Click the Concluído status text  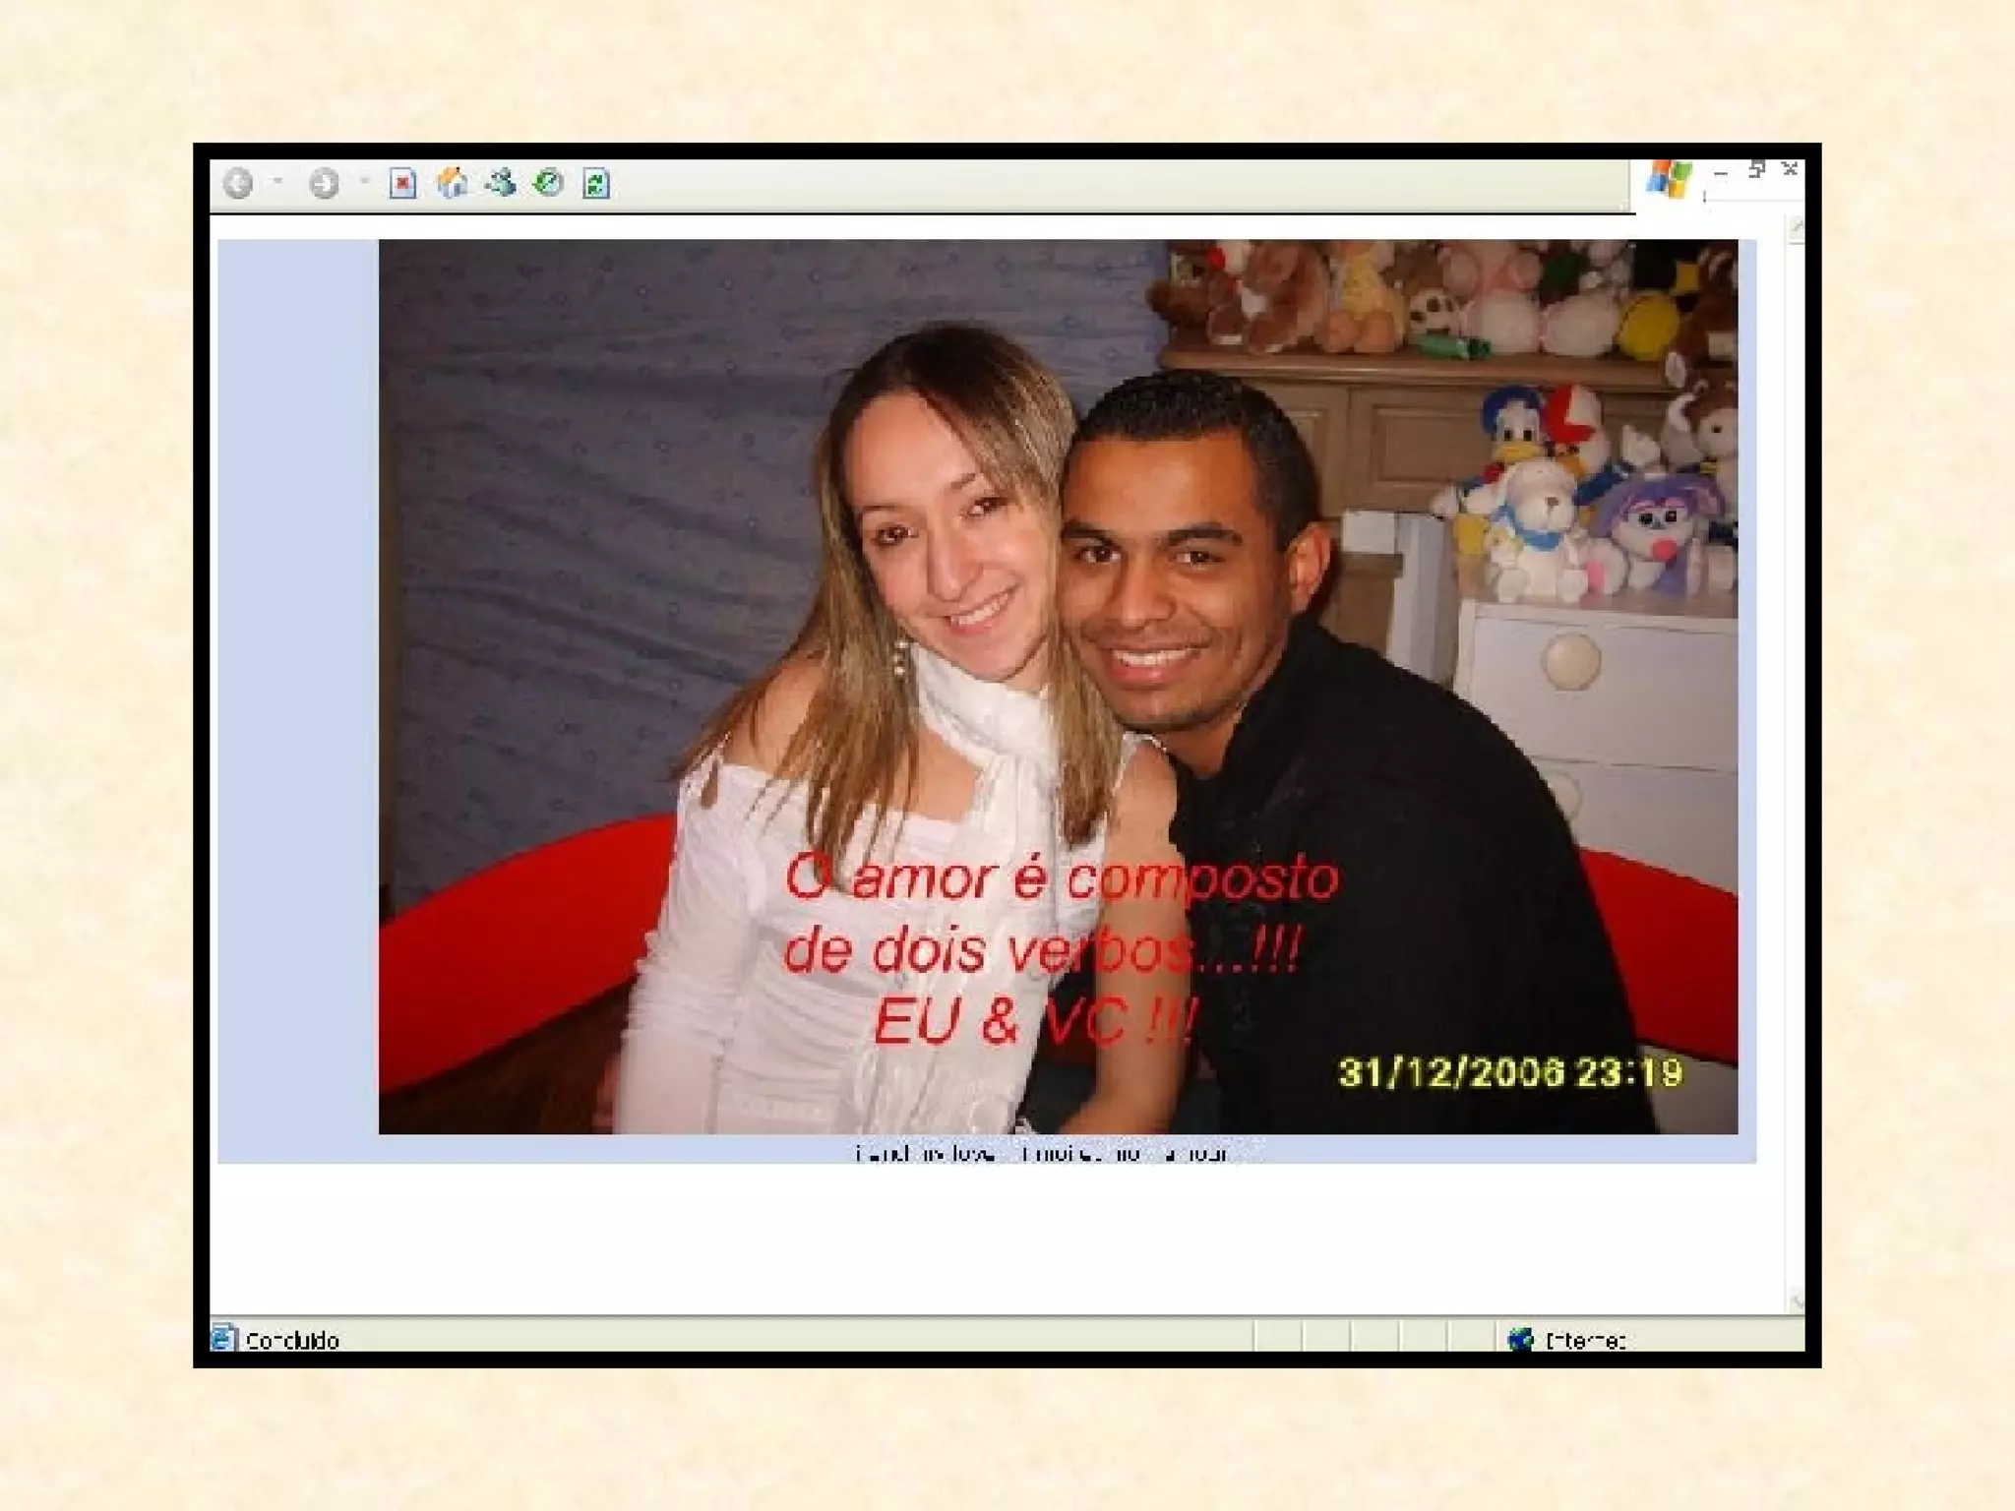pyautogui.click(x=292, y=1340)
